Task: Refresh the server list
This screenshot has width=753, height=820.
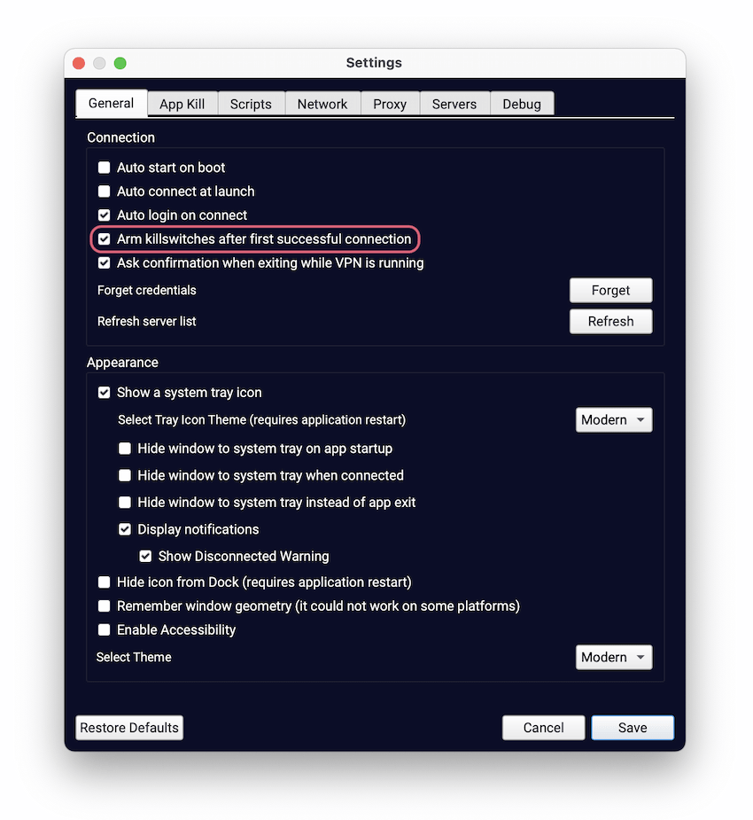Action: pos(610,321)
